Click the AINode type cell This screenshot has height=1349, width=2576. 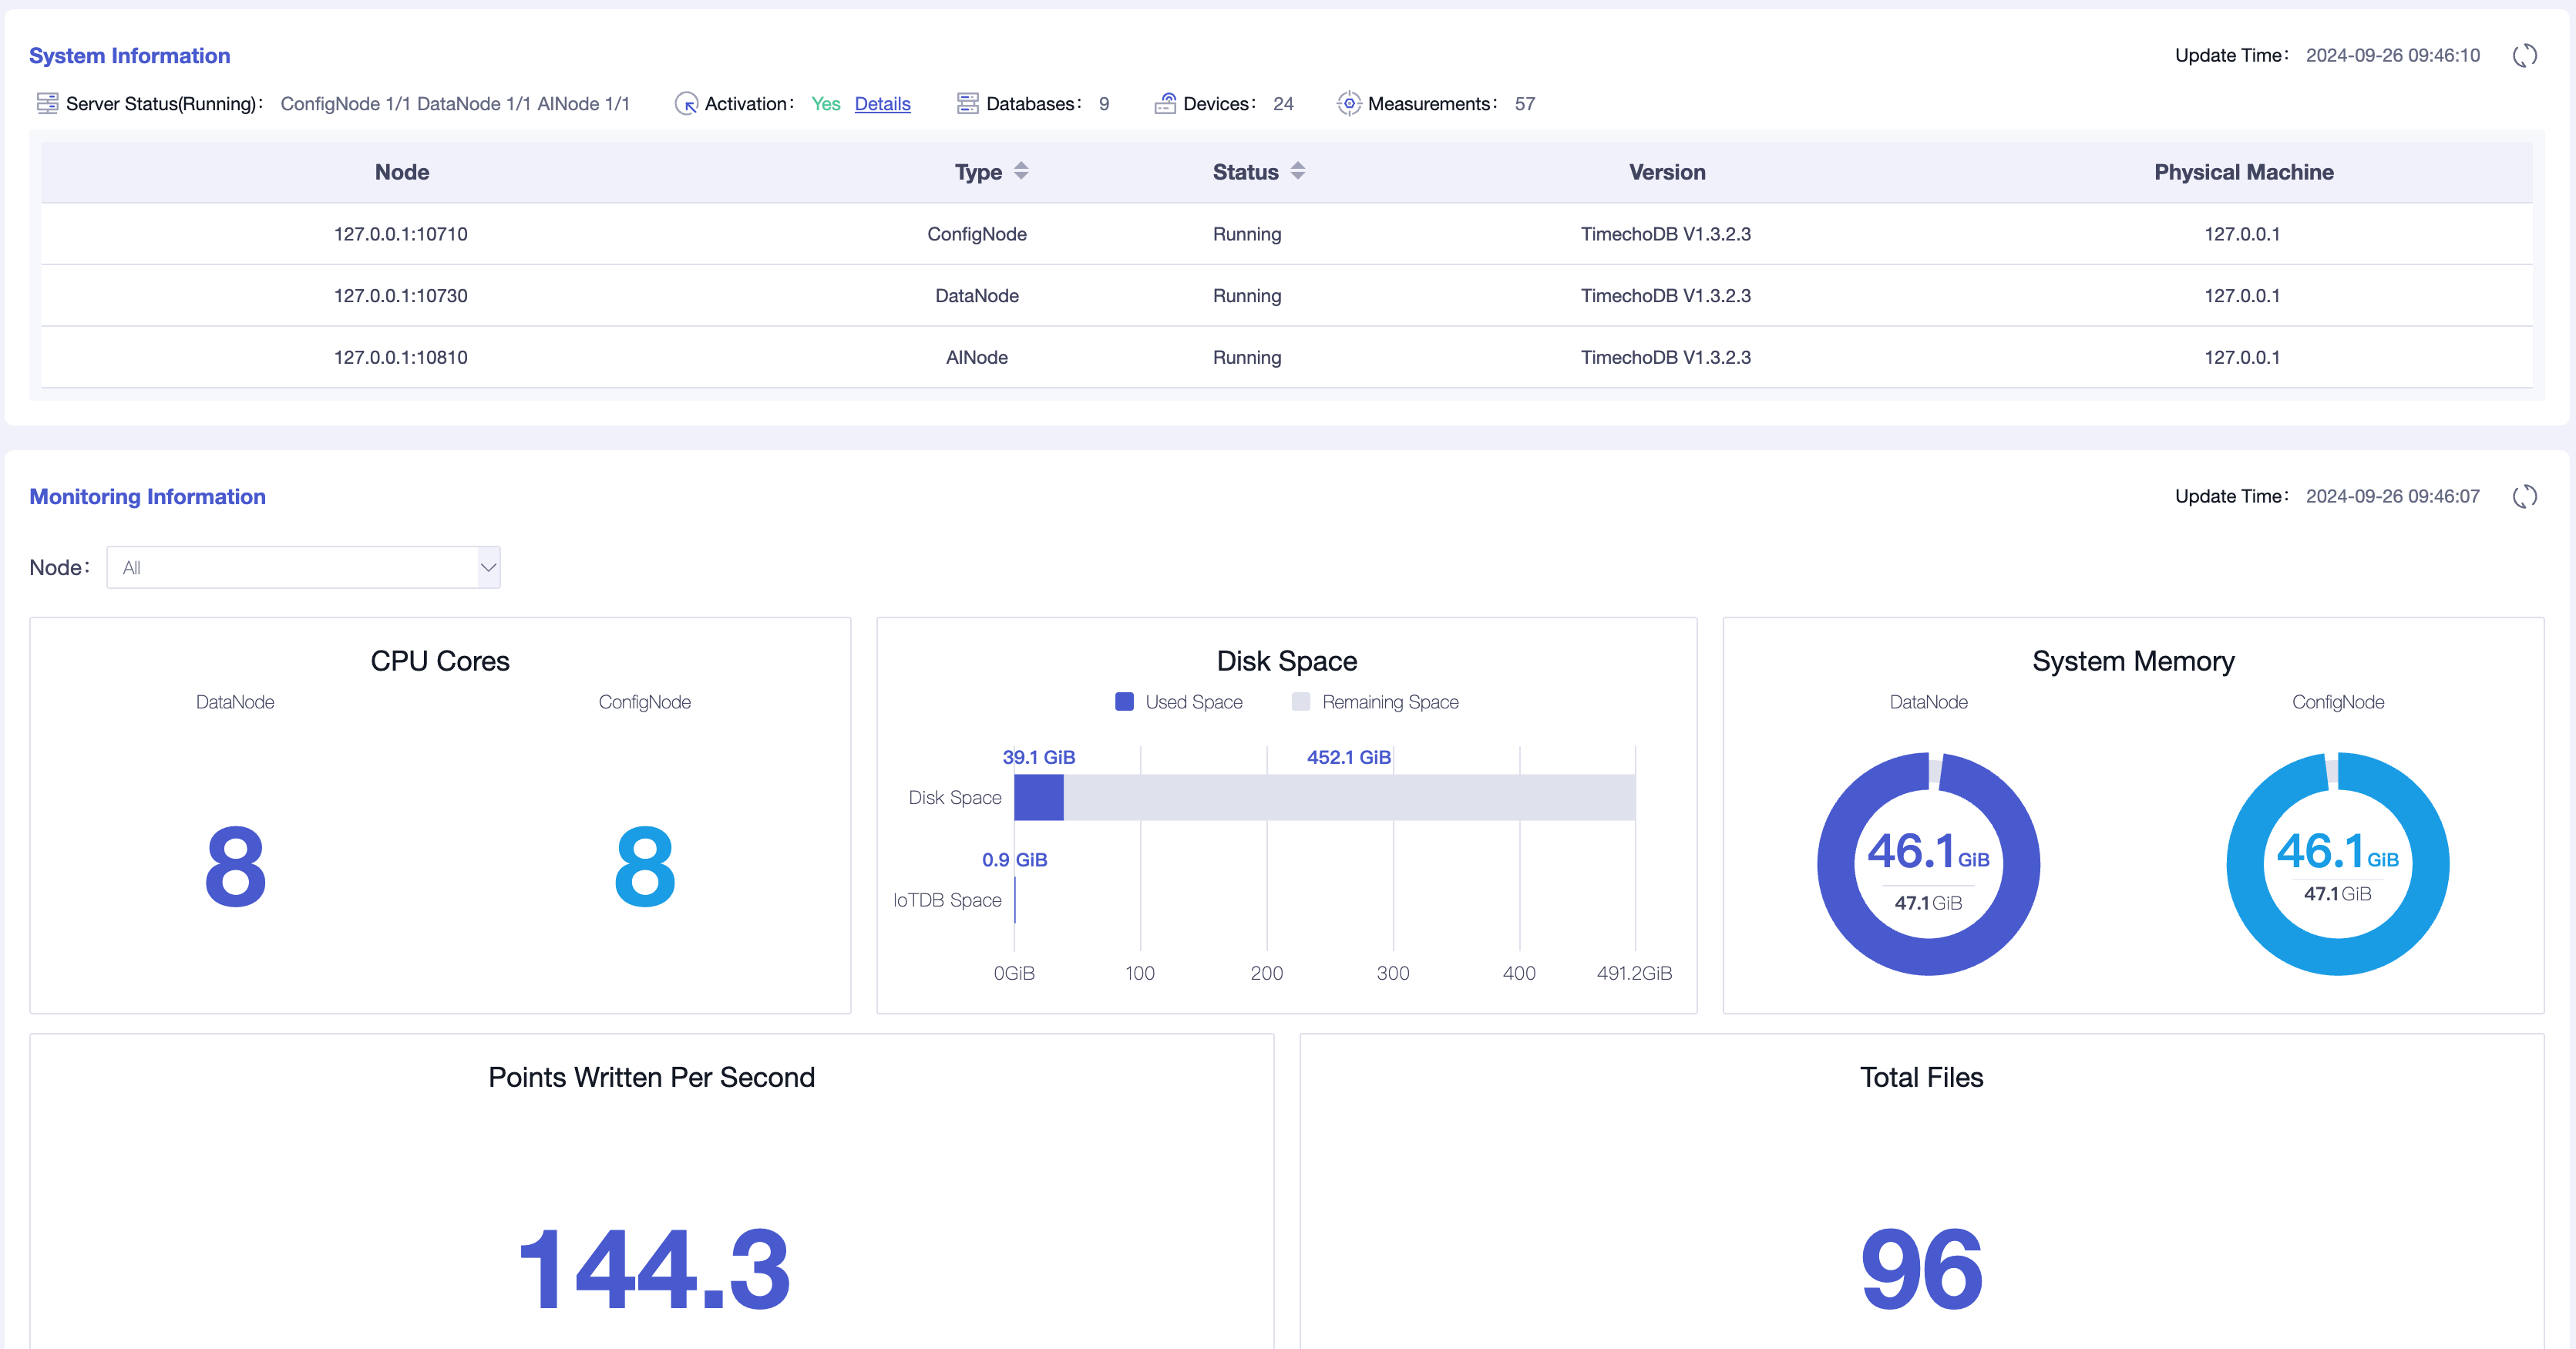point(976,358)
